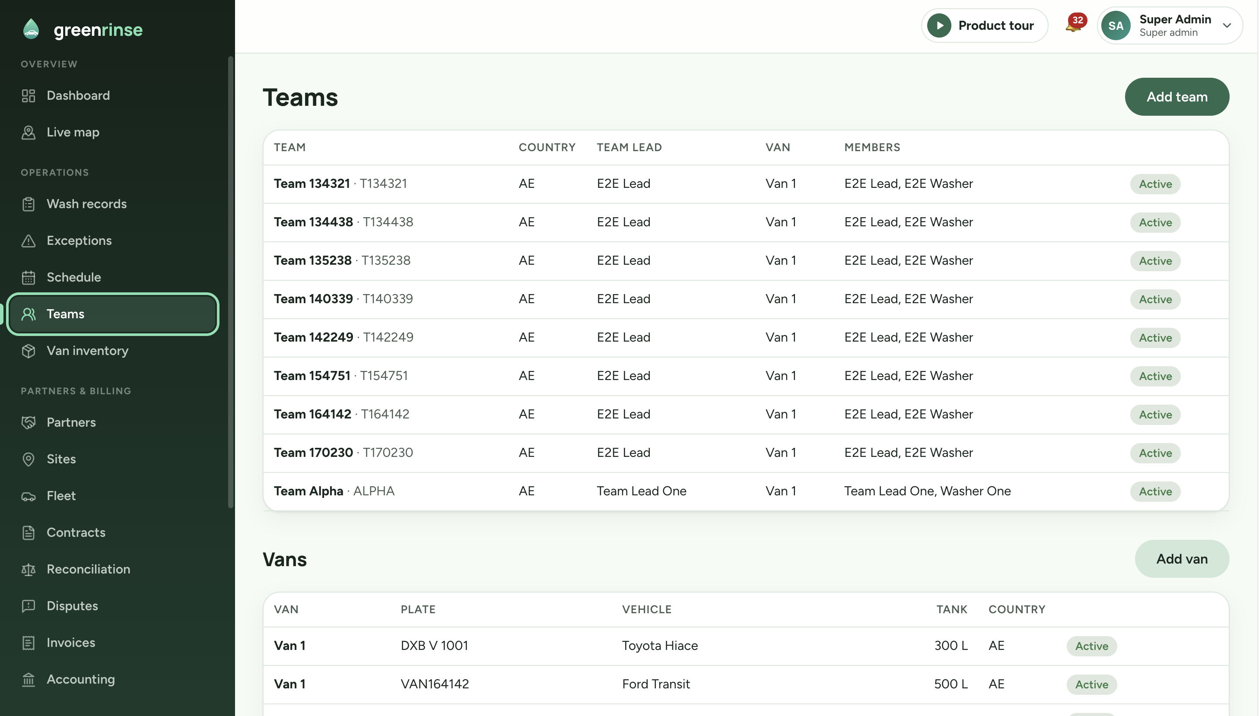Start the Product tour label
Screen dimensions: 1259x716
[996, 25]
